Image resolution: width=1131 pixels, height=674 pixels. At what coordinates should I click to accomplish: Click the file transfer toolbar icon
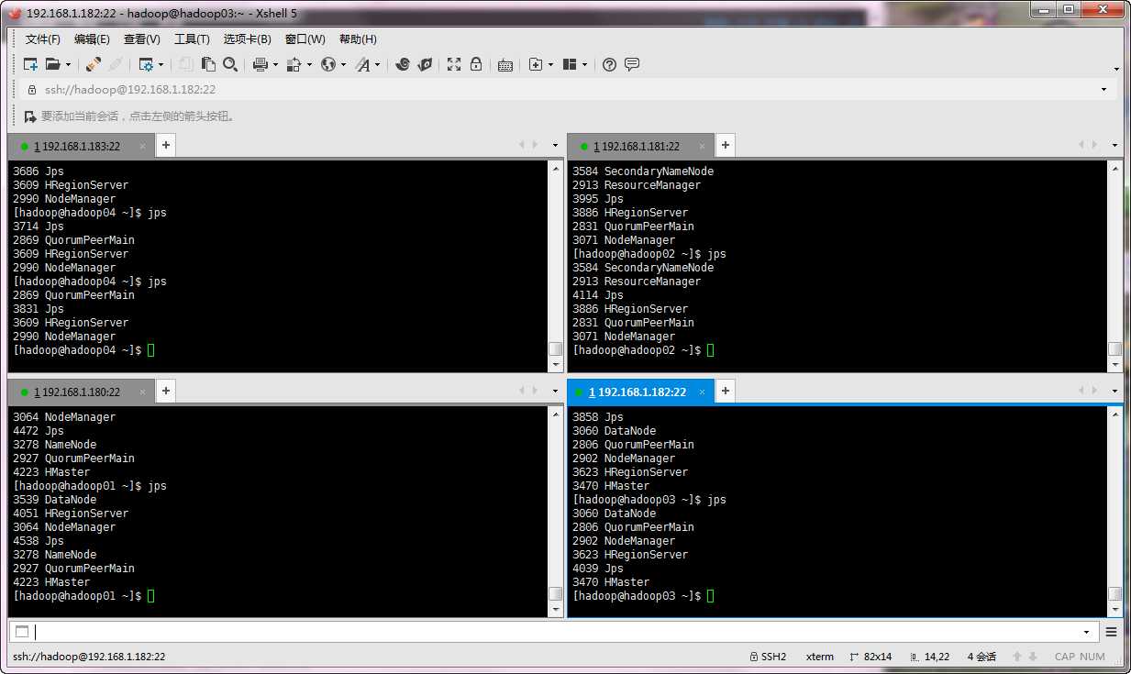(294, 64)
